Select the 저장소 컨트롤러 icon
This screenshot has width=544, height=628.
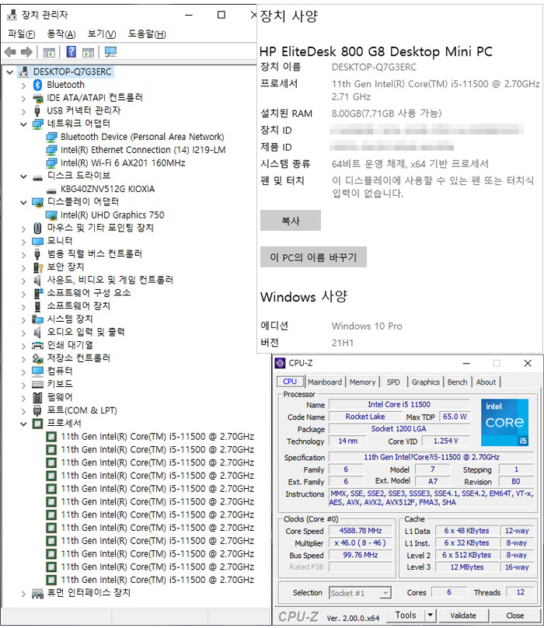[x=37, y=358]
